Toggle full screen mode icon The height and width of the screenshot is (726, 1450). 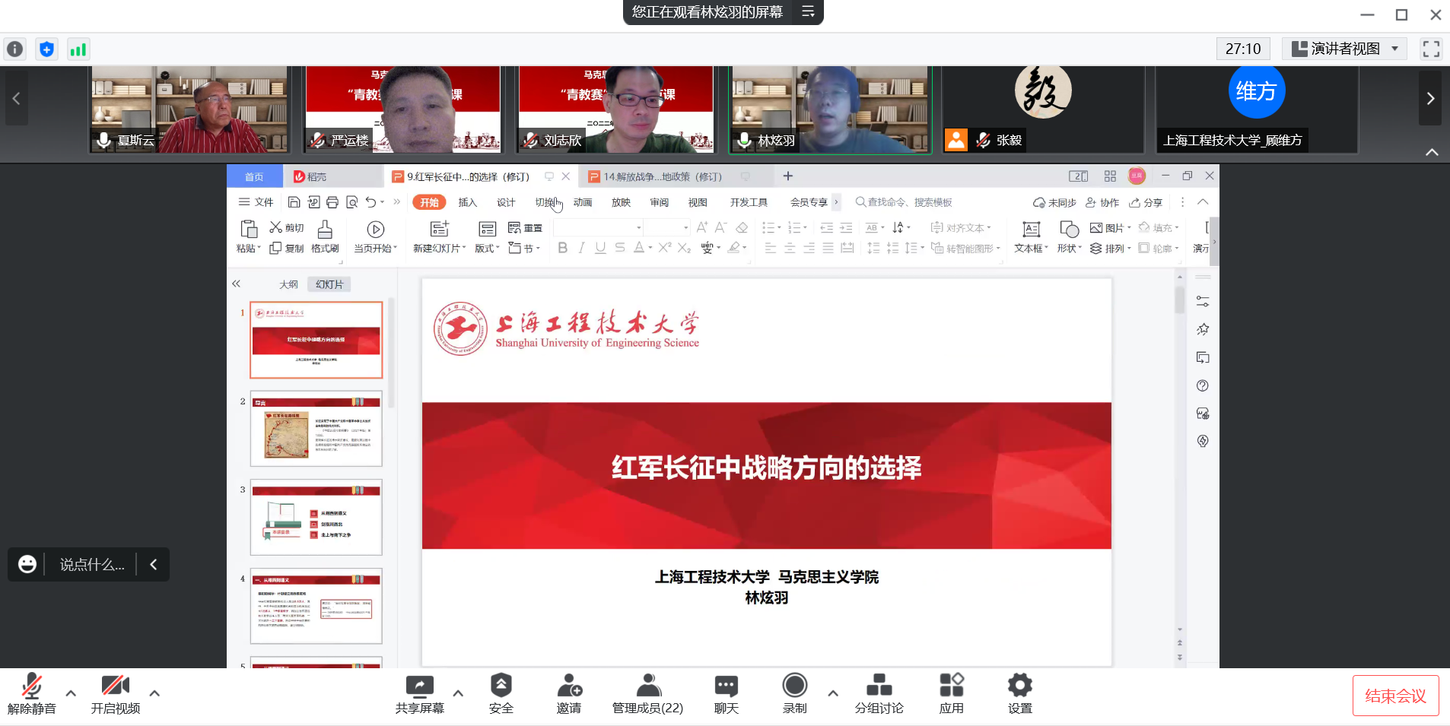click(1430, 49)
